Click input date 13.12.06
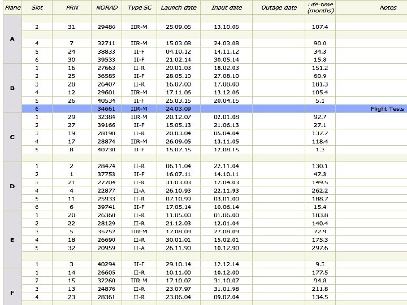The height and width of the screenshot is (305, 407). click(226, 92)
